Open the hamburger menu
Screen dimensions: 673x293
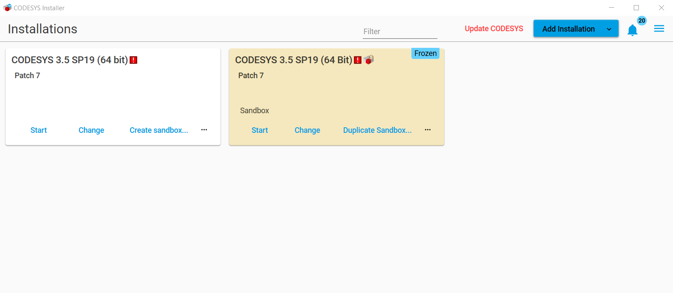(x=659, y=29)
